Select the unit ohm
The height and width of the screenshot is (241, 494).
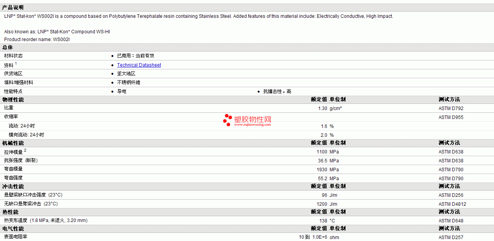tap(334, 237)
